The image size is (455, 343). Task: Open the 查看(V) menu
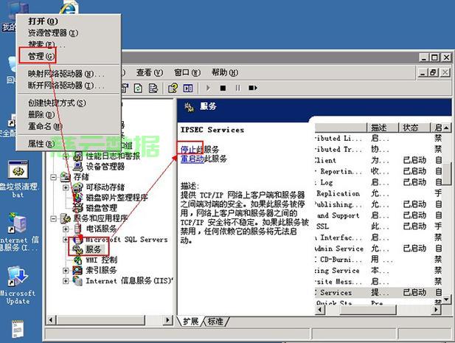pyautogui.click(x=150, y=72)
